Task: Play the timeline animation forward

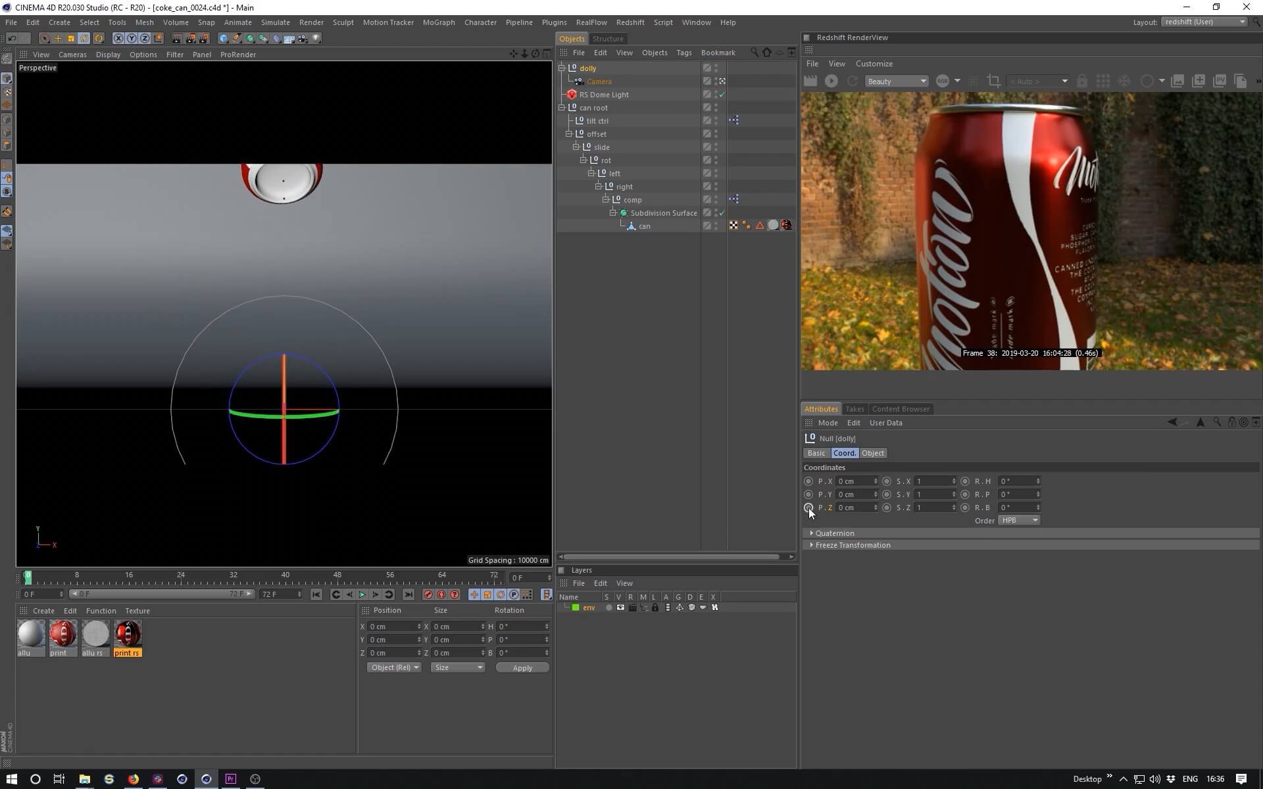Action: [x=362, y=594]
